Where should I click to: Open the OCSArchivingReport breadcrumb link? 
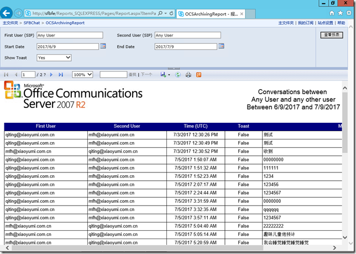click(65, 23)
